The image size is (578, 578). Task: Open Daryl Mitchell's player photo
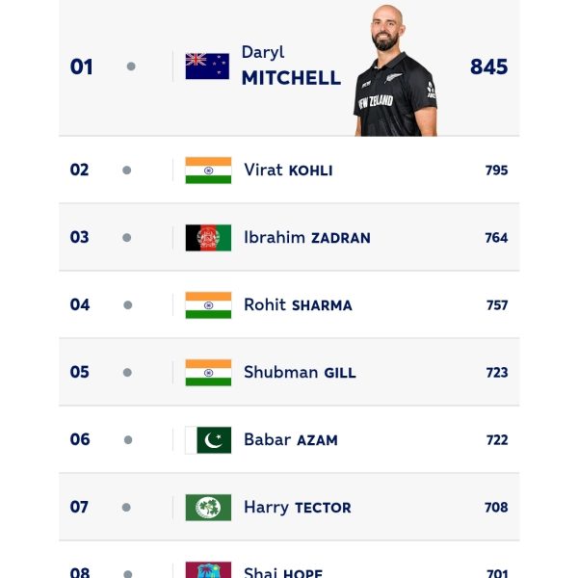tap(395, 72)
